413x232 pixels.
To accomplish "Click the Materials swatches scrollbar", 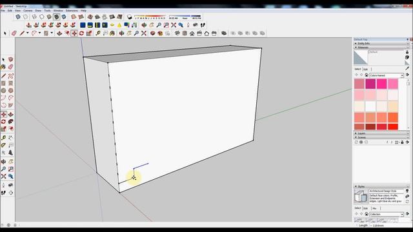I will click(x=408, y=104).
